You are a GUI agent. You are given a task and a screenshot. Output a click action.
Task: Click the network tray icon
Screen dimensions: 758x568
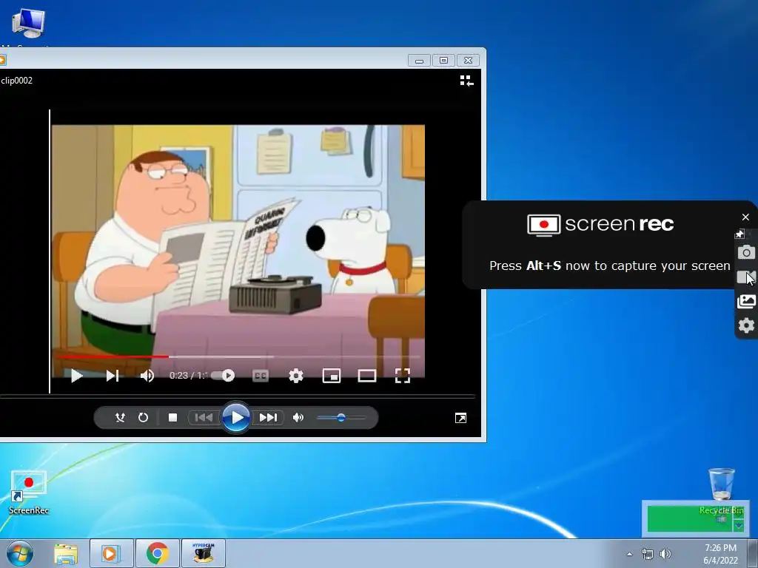click(647, 554)
